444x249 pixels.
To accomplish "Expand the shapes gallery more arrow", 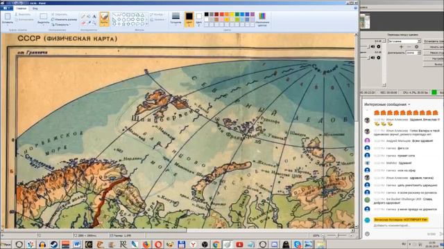I will pos(146,25).
